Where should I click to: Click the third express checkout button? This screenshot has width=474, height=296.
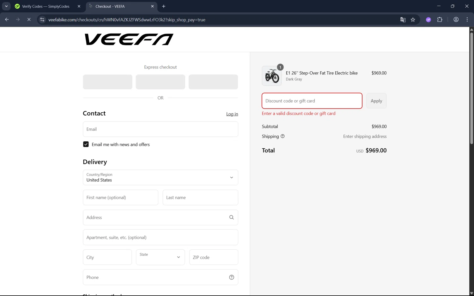pyautogui.click(x=213, y=82)
